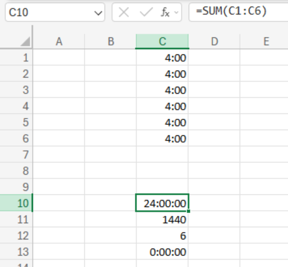The width and height of the screenshot is (288, 267).
Task: Select column B header
Action: [x=111, y=42]
